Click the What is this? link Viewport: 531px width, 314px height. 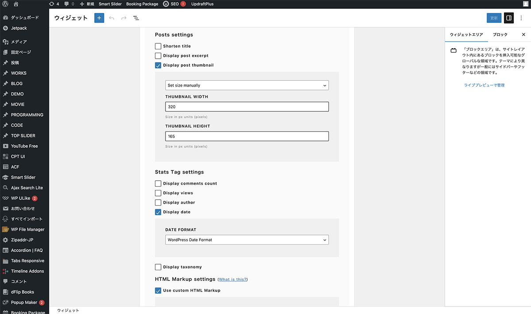(x=233, y=280)
